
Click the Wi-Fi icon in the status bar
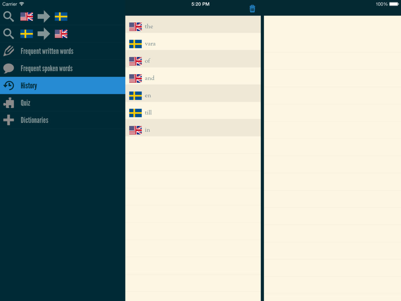[22, 4]
